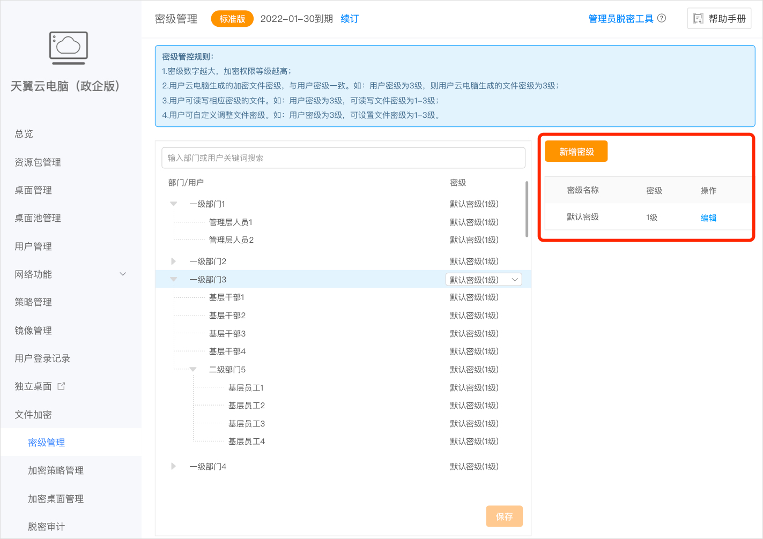Collapse the 一级部门1 tree node

(173, 204)
